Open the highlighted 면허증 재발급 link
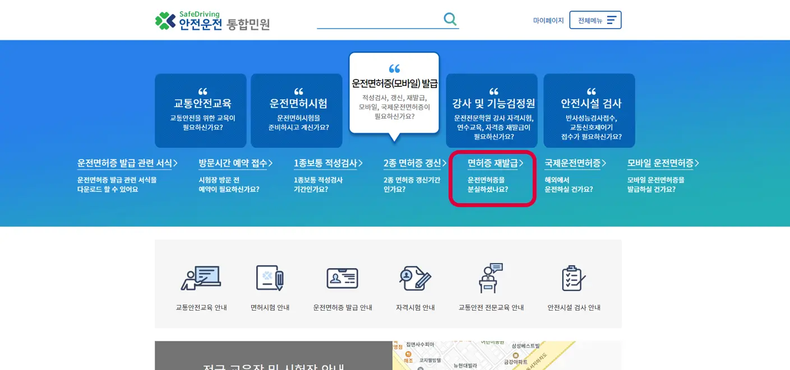Image resolution: width=790 pixels, height=370 pixels. click(x=494, y=163)
